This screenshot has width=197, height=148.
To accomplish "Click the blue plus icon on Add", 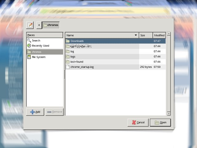I will (x=32, y=112).
